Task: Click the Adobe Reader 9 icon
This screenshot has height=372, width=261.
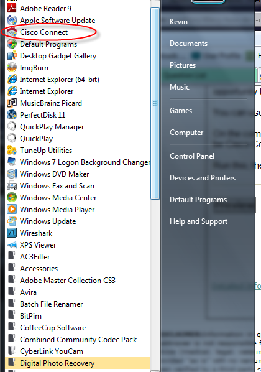Action: click(x=11, y=8)
